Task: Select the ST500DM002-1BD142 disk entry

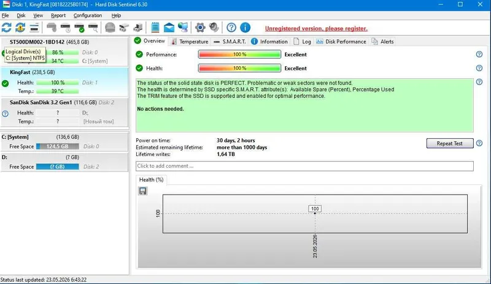Action: click(64, 51)
